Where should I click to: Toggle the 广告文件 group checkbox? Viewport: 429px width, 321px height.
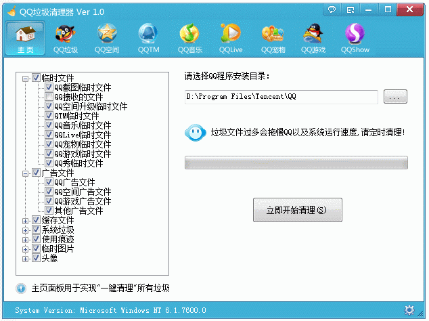click(36, 173)
